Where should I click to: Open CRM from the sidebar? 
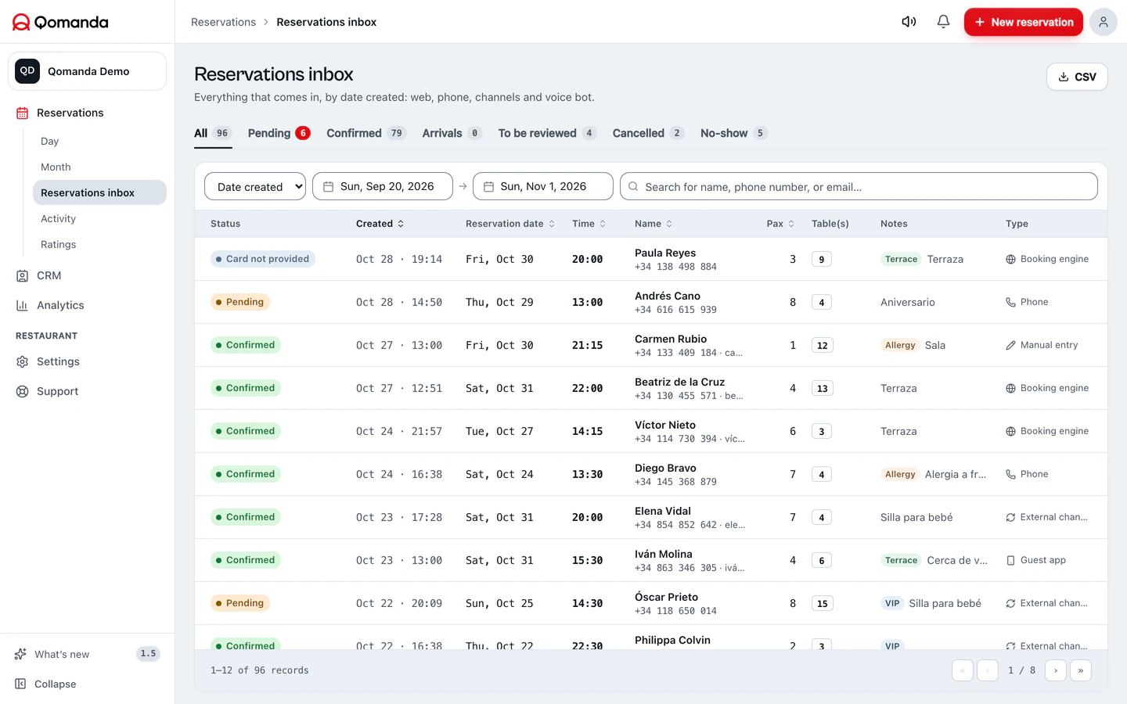click(49, 275)
